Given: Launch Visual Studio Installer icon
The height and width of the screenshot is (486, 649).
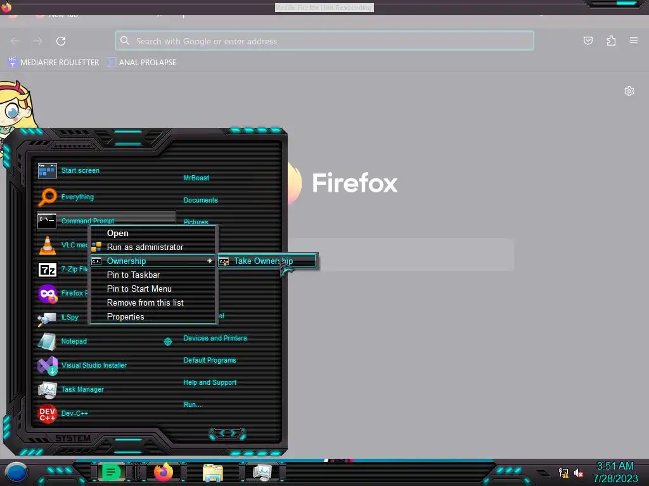Looking at the screenshot, I should coord(48,365).
